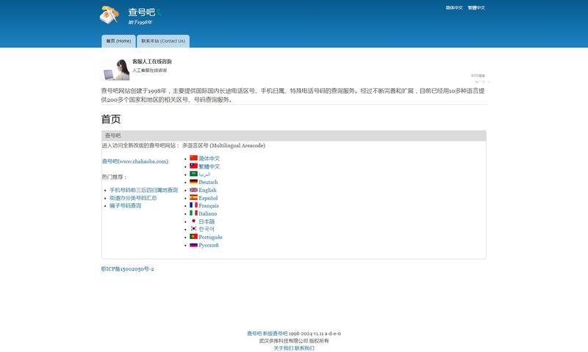The width and height of the screenshot is (588, 352).
Task: Click footer 查号吧 link
Action: point(254,333)
